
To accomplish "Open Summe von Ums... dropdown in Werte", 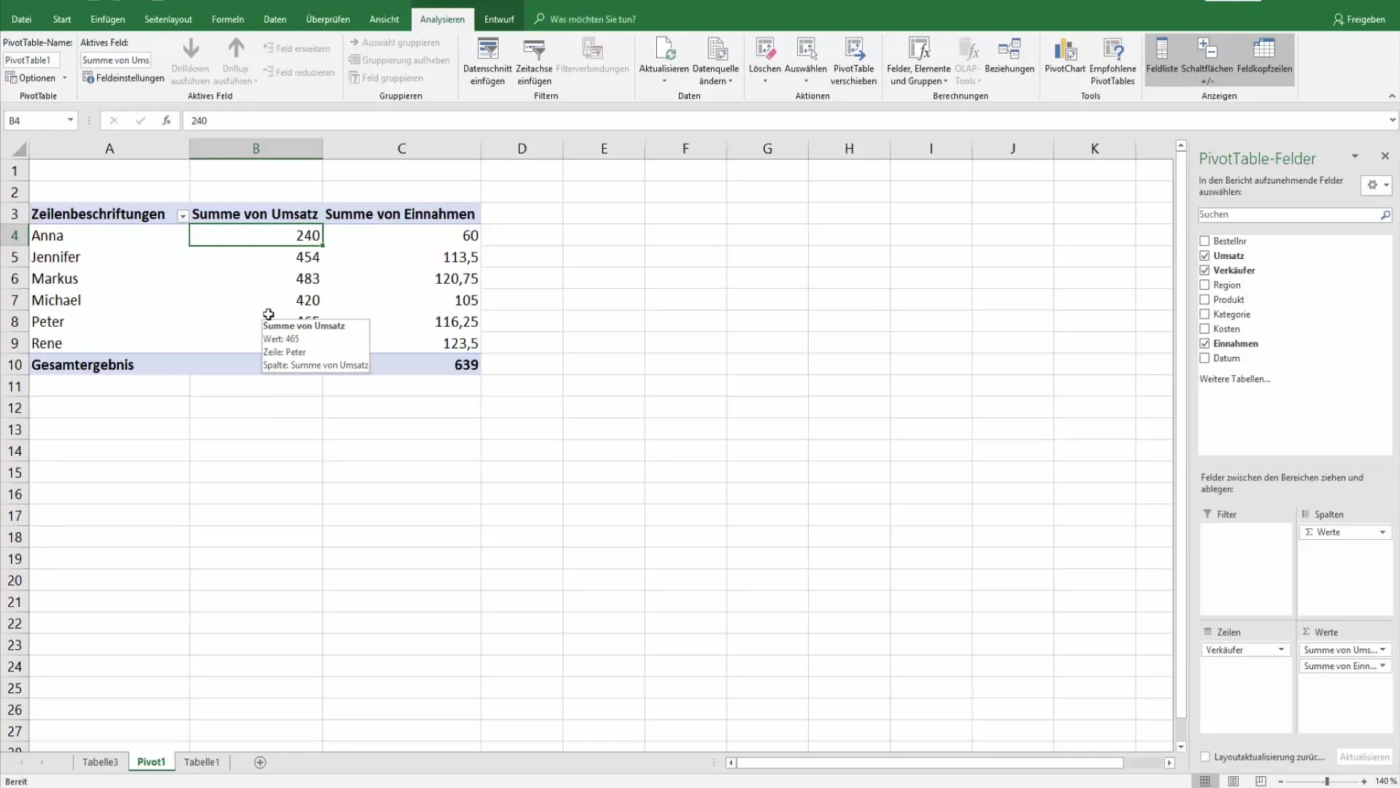I will [1382, 650].
